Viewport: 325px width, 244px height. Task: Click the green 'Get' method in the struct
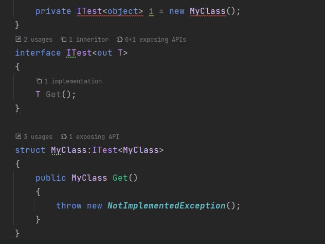[120, 178]
